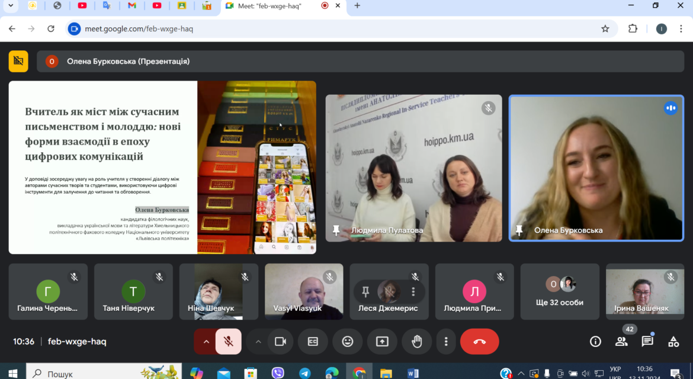Image resolution: width=693 pixels, height=379 pixels.
Task: Click the raise hand icon
Action: coord(417,342)
